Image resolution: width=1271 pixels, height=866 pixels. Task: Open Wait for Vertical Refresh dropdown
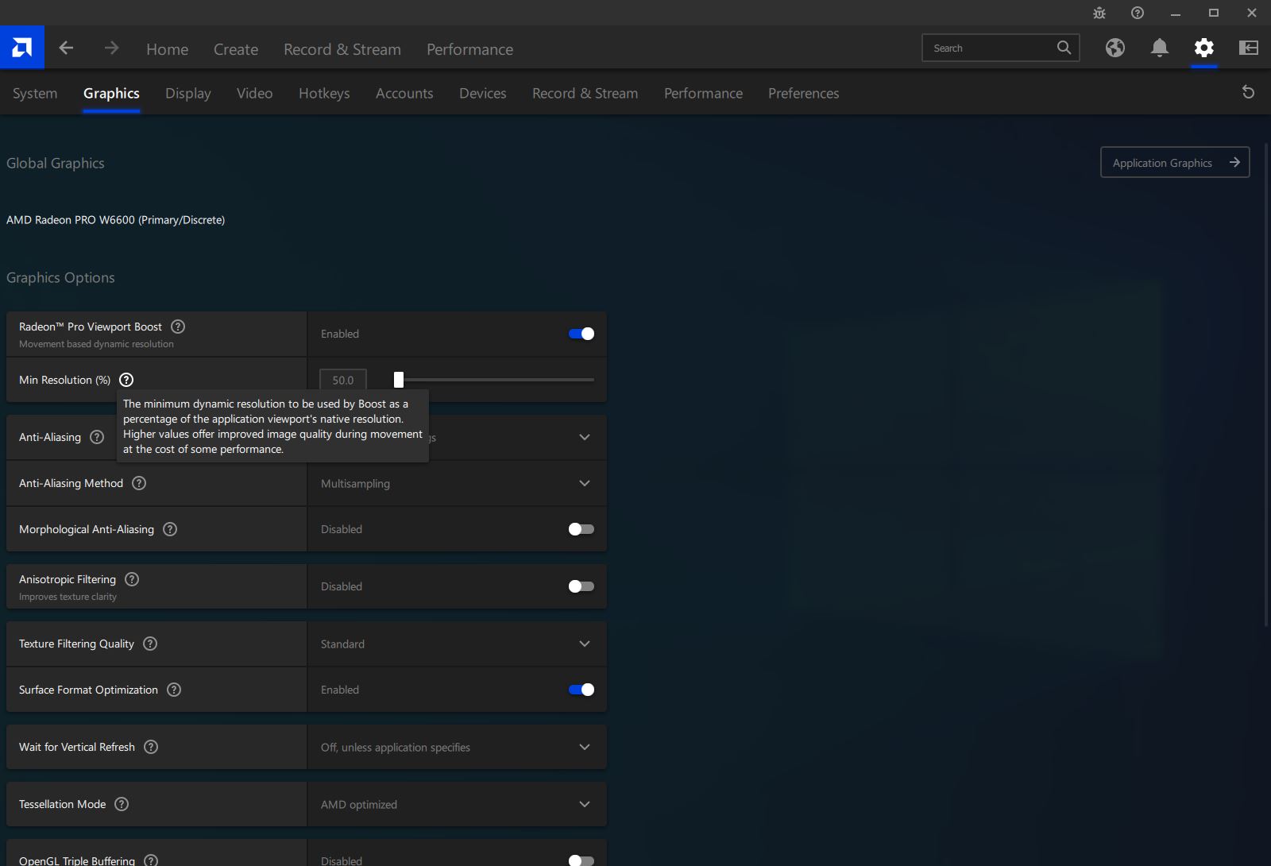[x=457, y=747]
